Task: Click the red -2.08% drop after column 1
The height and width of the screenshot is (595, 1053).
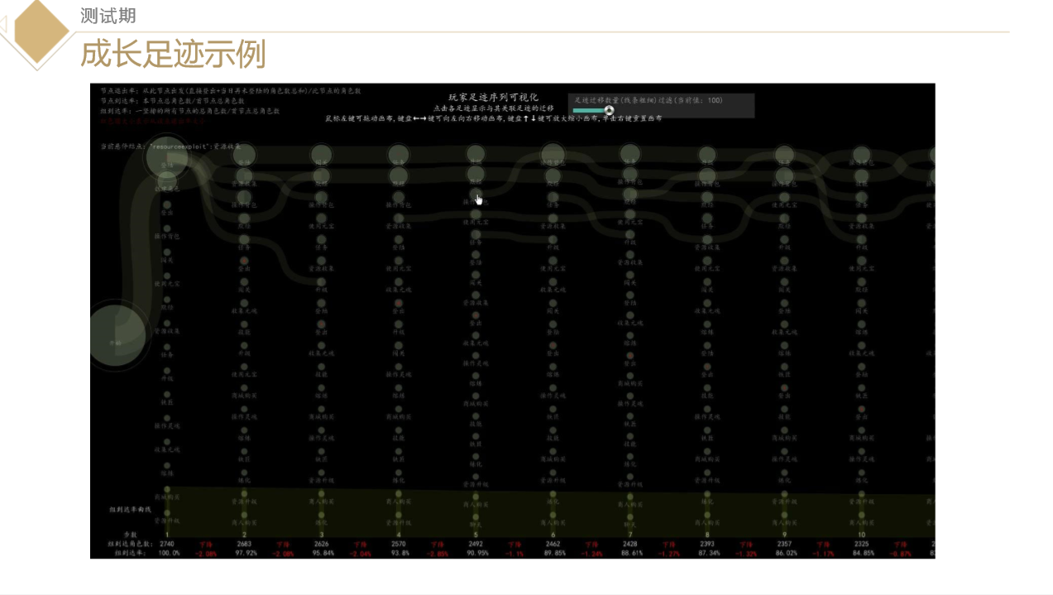Action: point(205,553)
